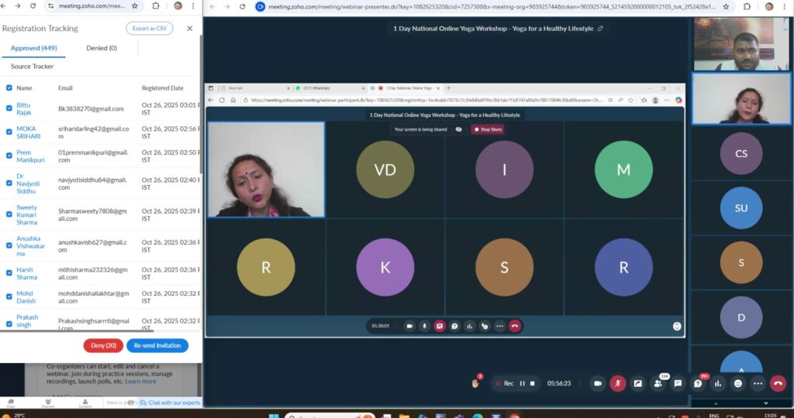Uncheck the Name select-all checkbox
Image resolution: width=794 pixels, height=418 pixels.
click(x=9, y=88)
